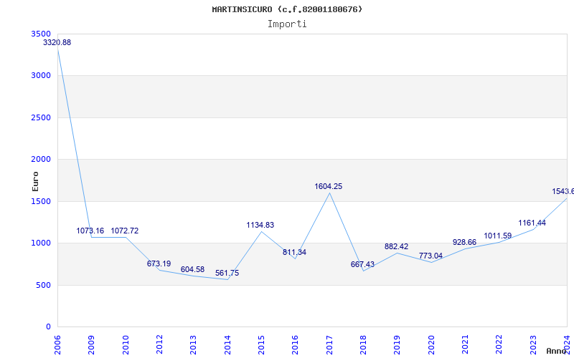Select the 2012 year tick label
Viewport: 574px width, 358px height.
[x=159, y=344]
